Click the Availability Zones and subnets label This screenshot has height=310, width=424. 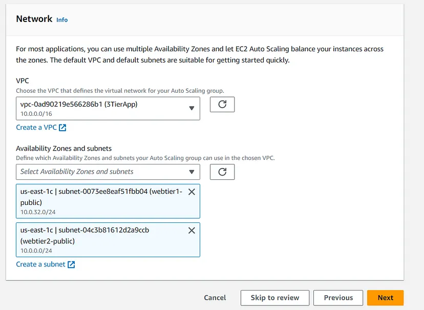[63, 149]
